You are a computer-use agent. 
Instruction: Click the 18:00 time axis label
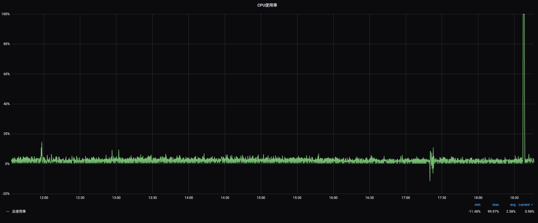478,198
